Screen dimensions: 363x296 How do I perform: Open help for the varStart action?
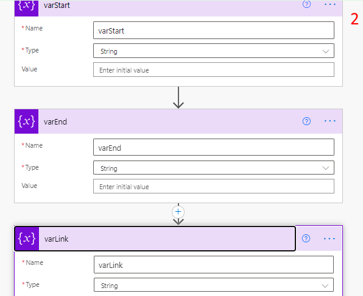click(x=306, y=4)
